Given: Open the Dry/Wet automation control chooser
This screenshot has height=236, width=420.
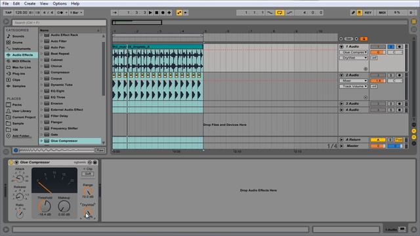Looking at the screenshot, I should point(354,58).
